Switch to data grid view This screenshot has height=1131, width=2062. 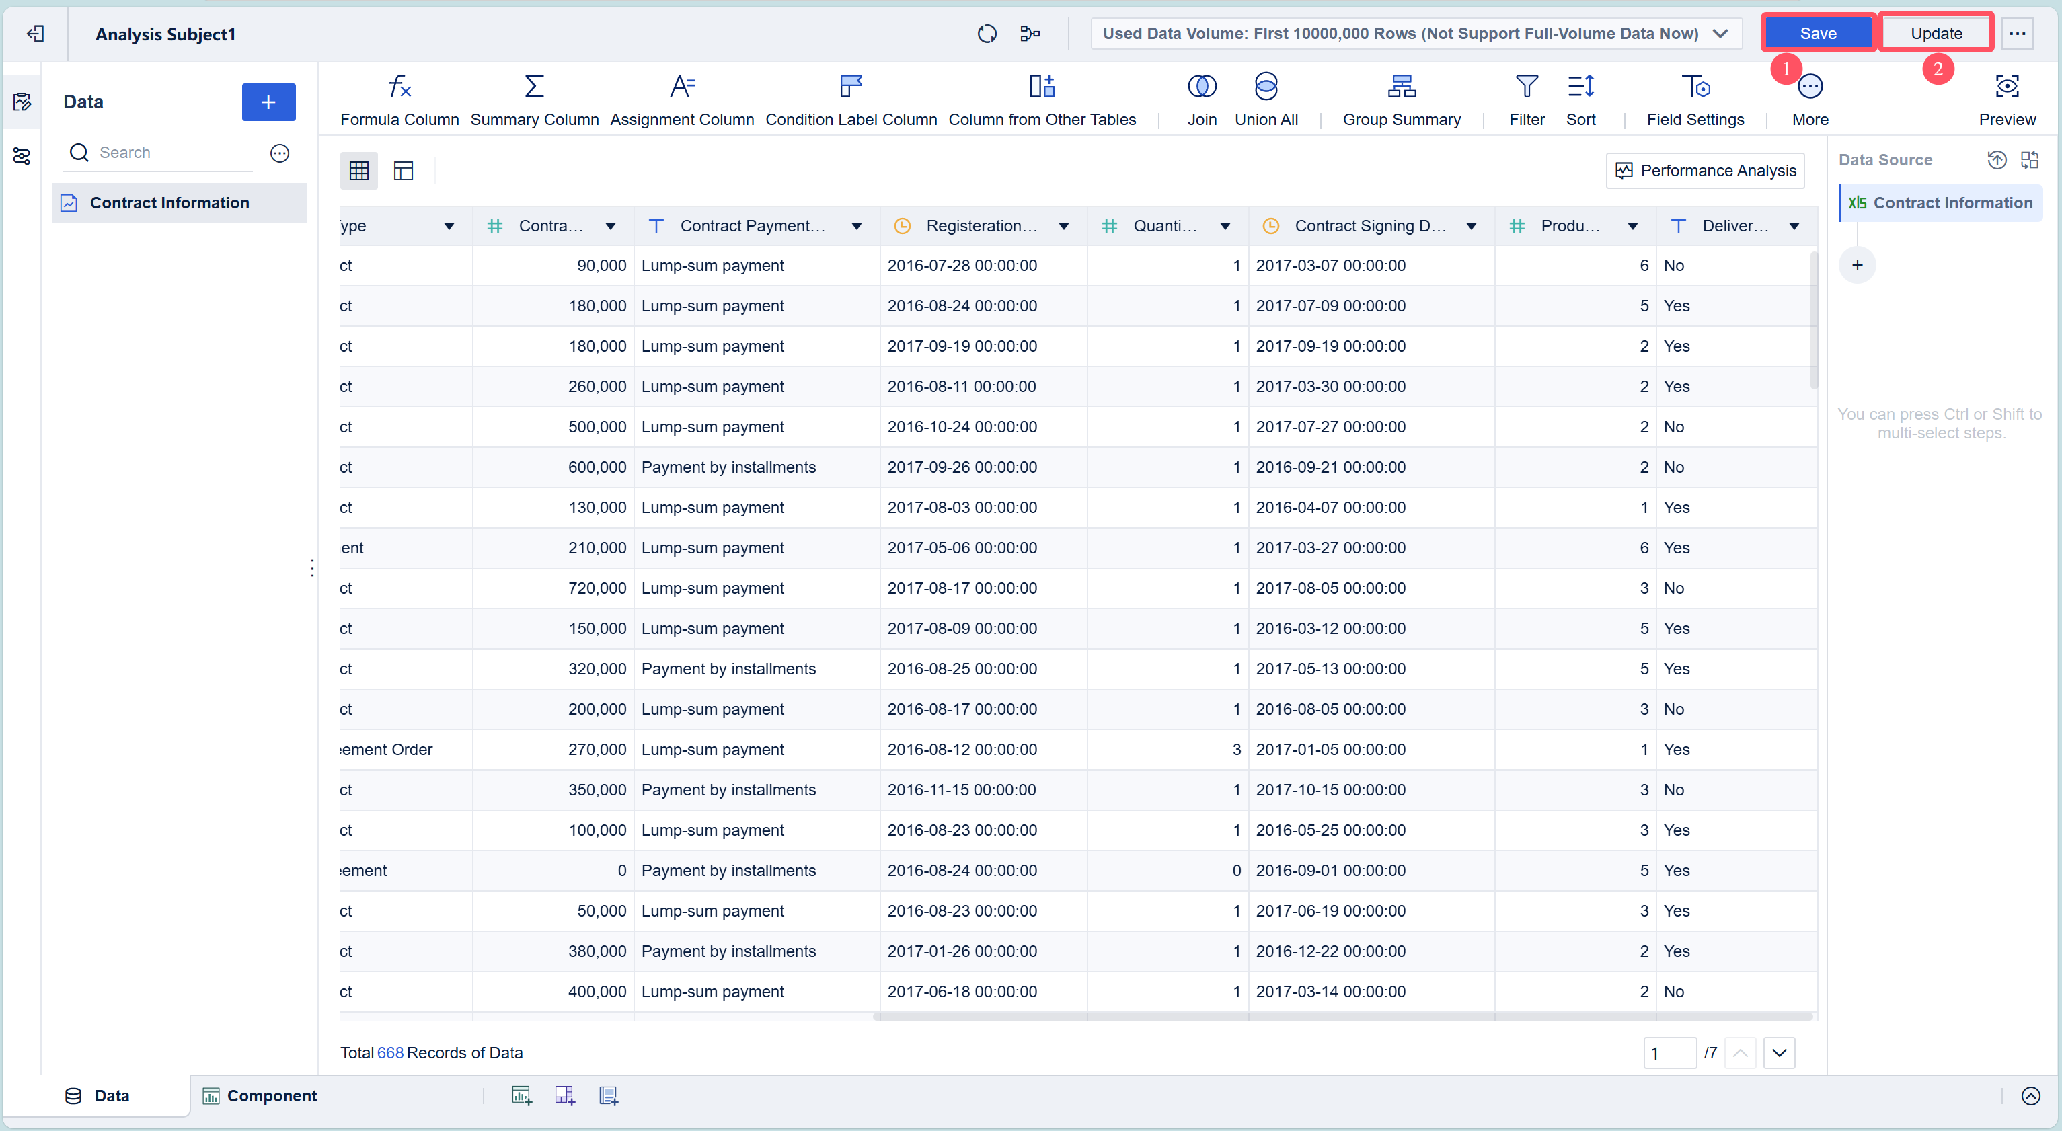358,171
